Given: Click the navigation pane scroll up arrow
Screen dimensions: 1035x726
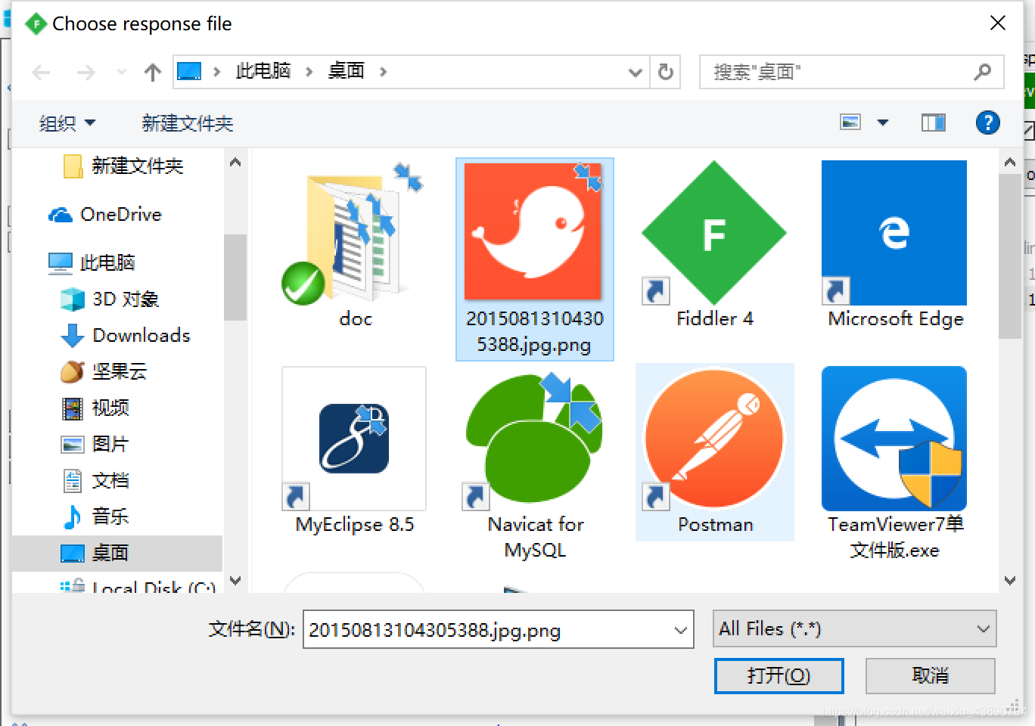Looking at the screenshot, I should point(235,162).
